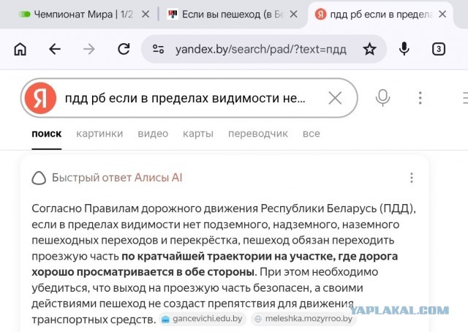Switch to Если вы пешеход tab
The width and height of the screenshot is (468, 332).
(x=226, y=14)
